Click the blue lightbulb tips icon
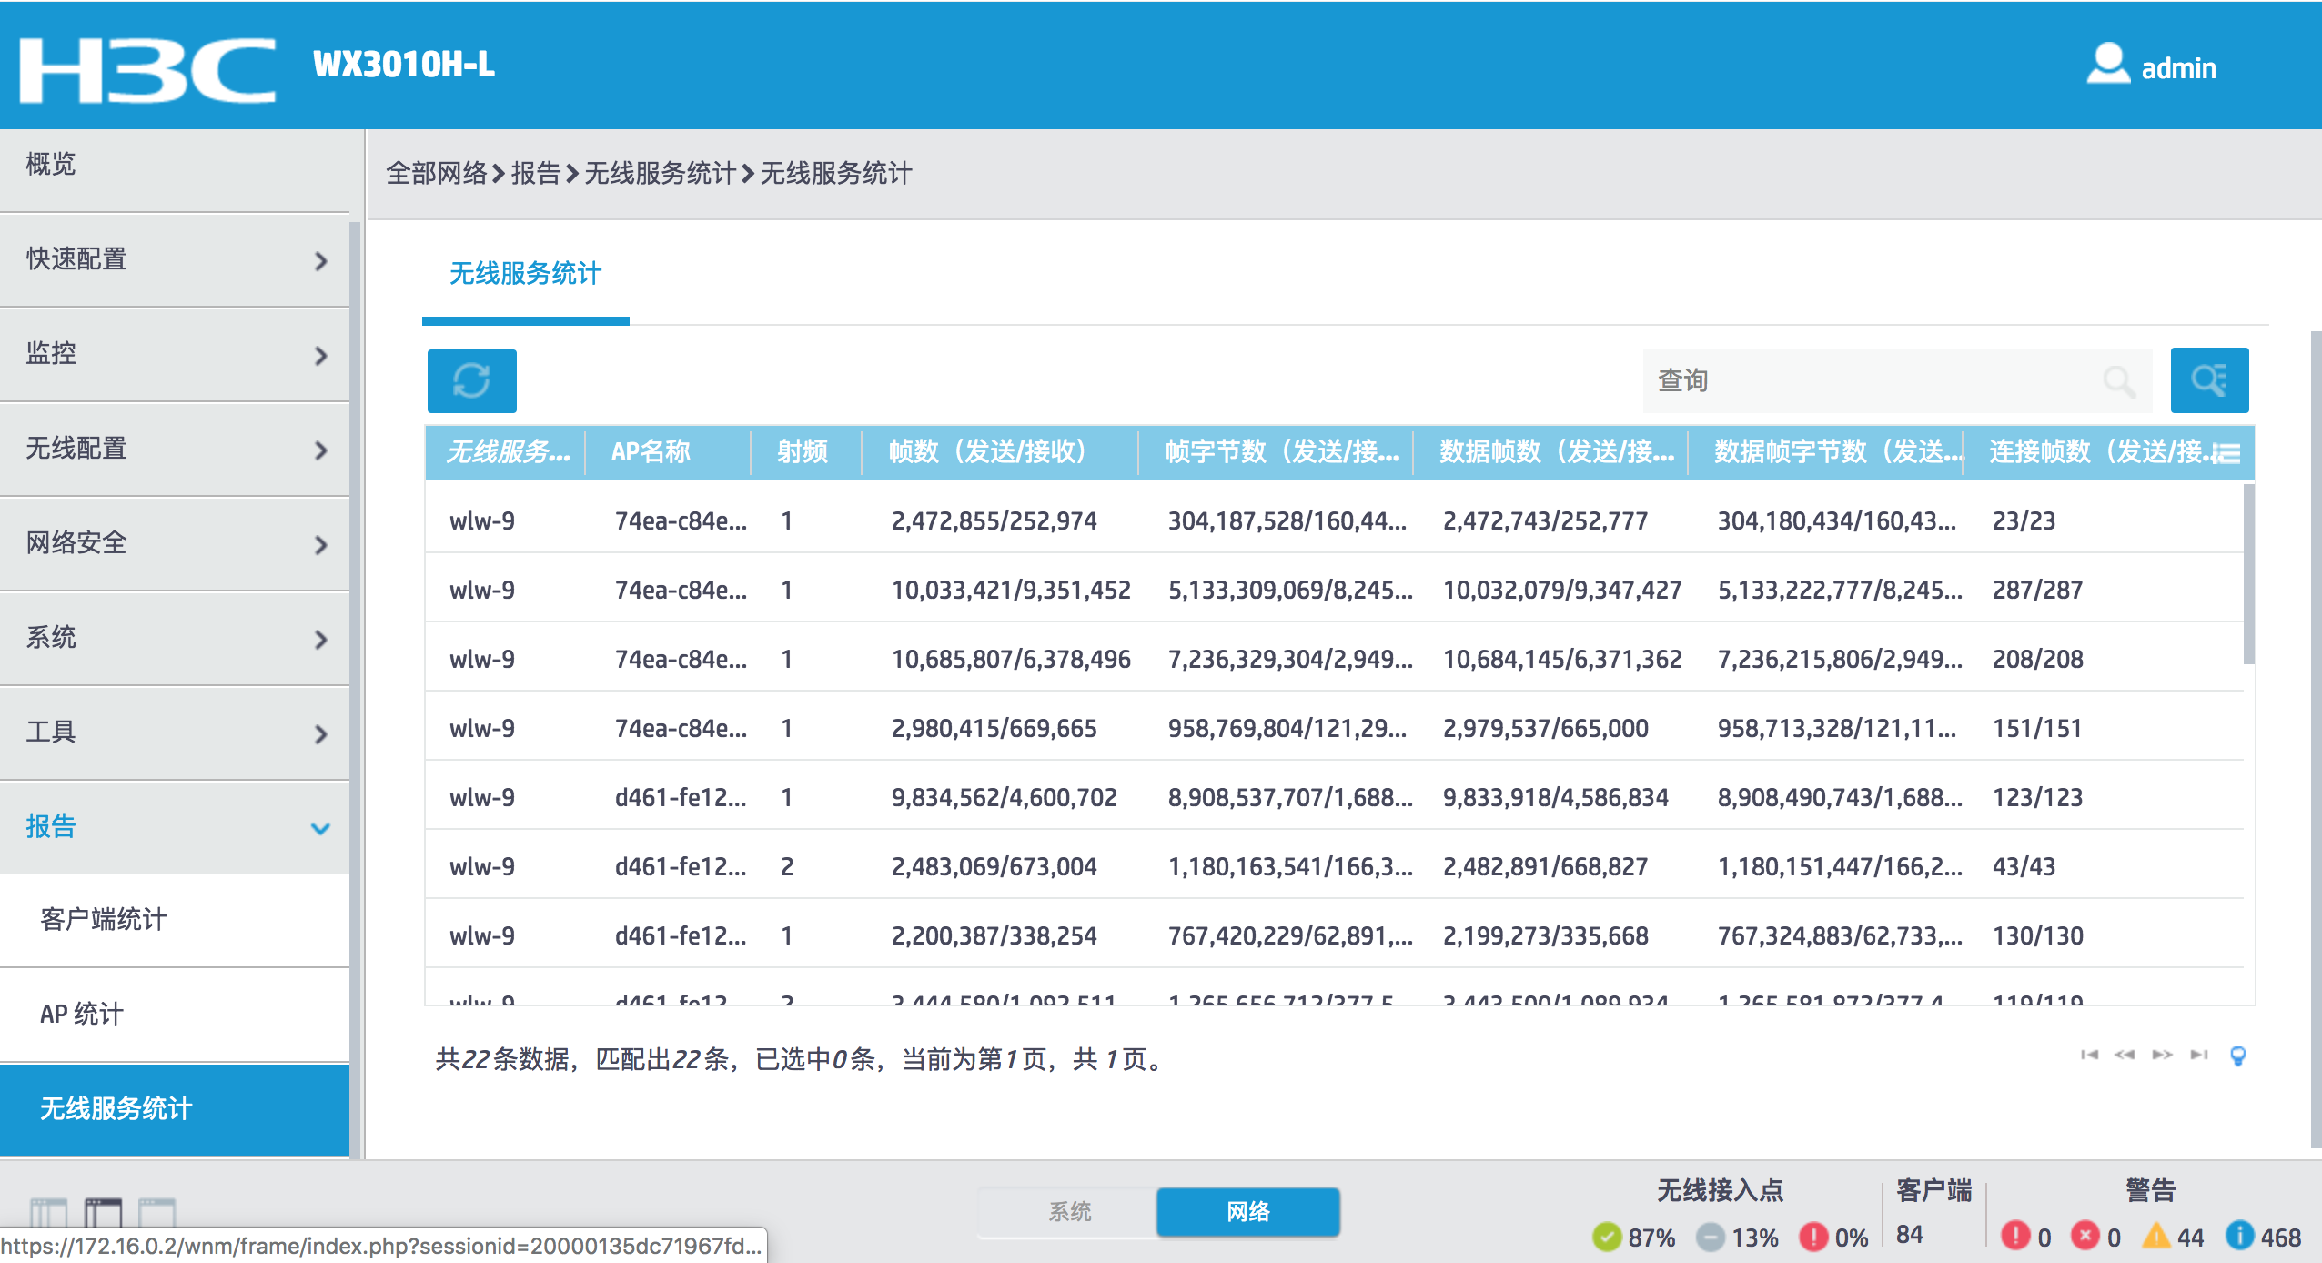 [2237, 1056]
